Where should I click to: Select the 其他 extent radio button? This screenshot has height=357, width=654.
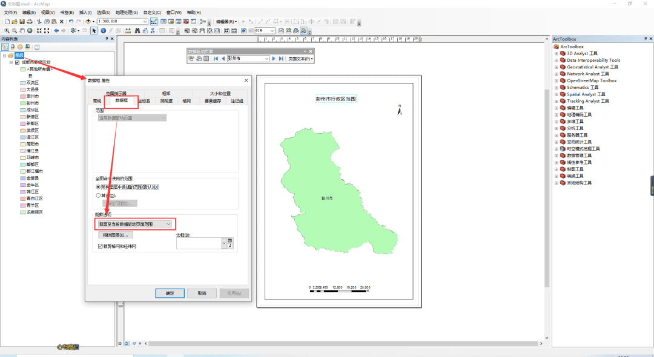coord(99,195)
